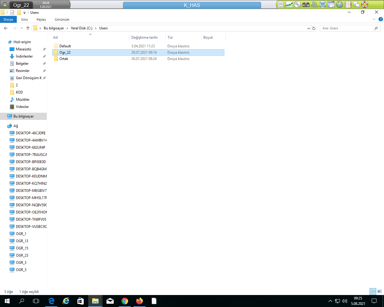Select the Default folder

pos(138,46)
